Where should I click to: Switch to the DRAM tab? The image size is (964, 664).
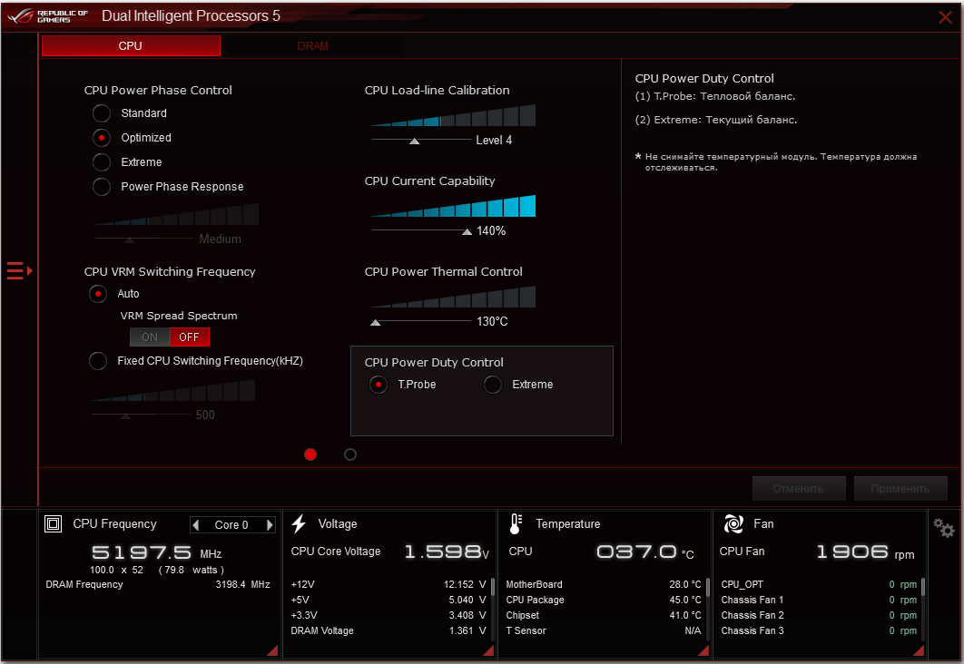312,46
